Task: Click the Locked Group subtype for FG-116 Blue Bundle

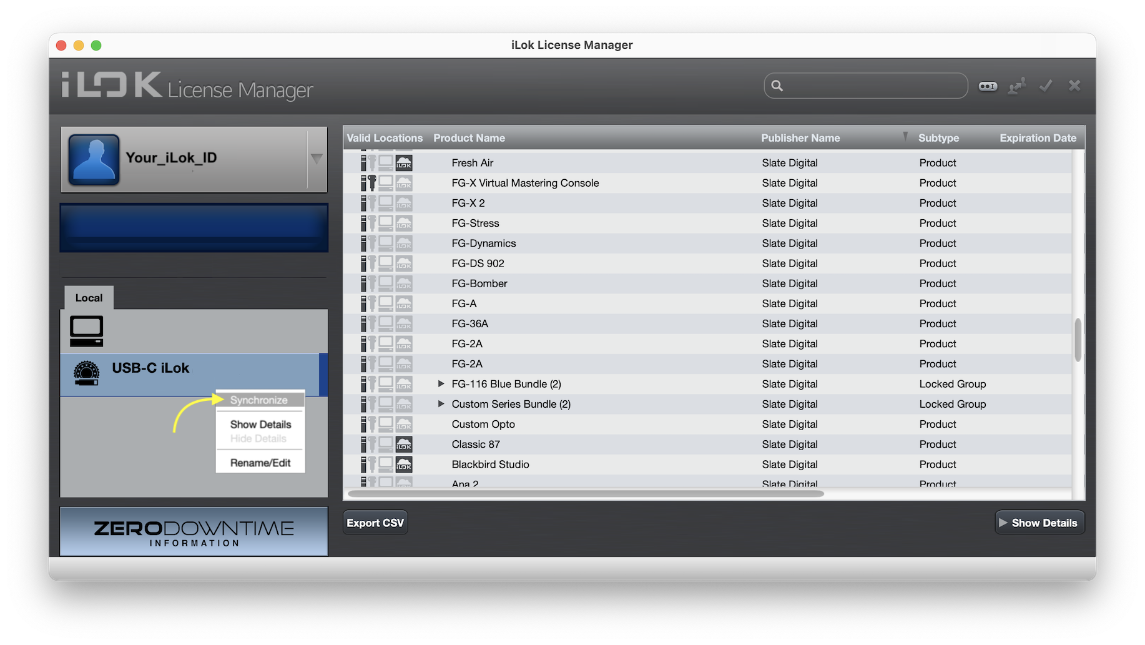Action: 953,384
